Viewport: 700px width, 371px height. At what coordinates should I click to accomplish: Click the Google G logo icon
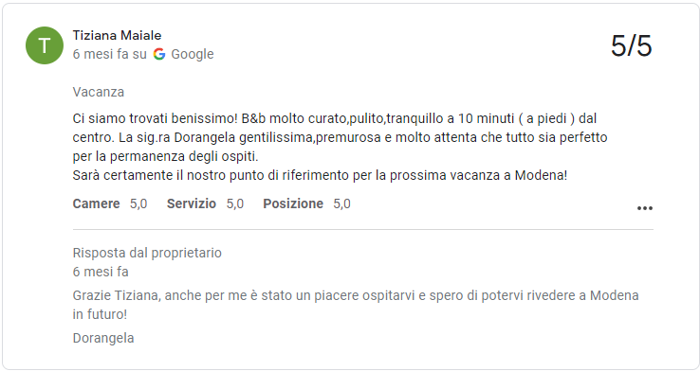159,54
